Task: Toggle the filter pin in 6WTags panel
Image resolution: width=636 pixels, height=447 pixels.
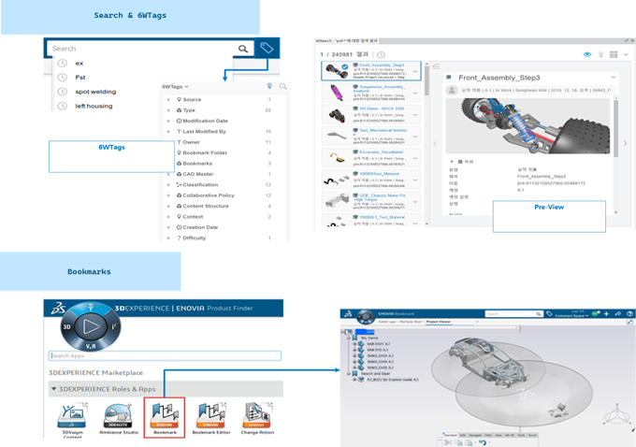Action: coord(268,86)
